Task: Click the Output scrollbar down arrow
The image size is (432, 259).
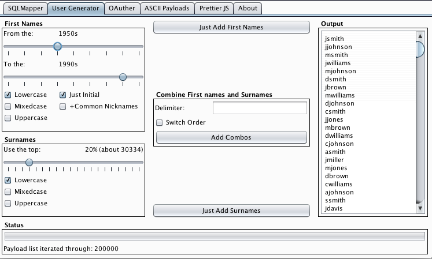Action: pos(420,208)
